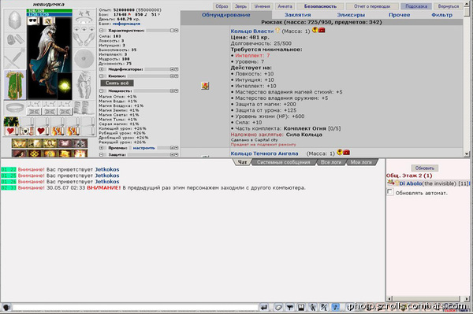Click the chat filter funnel icon
The width and height of the screenshot is (473, 314).
pyautogui.click(x=290, y=307)
